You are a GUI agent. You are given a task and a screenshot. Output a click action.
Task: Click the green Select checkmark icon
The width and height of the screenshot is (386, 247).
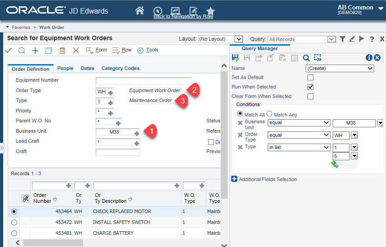[9, 51]
